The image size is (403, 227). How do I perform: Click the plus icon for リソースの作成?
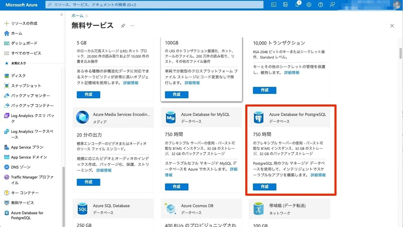6,23
